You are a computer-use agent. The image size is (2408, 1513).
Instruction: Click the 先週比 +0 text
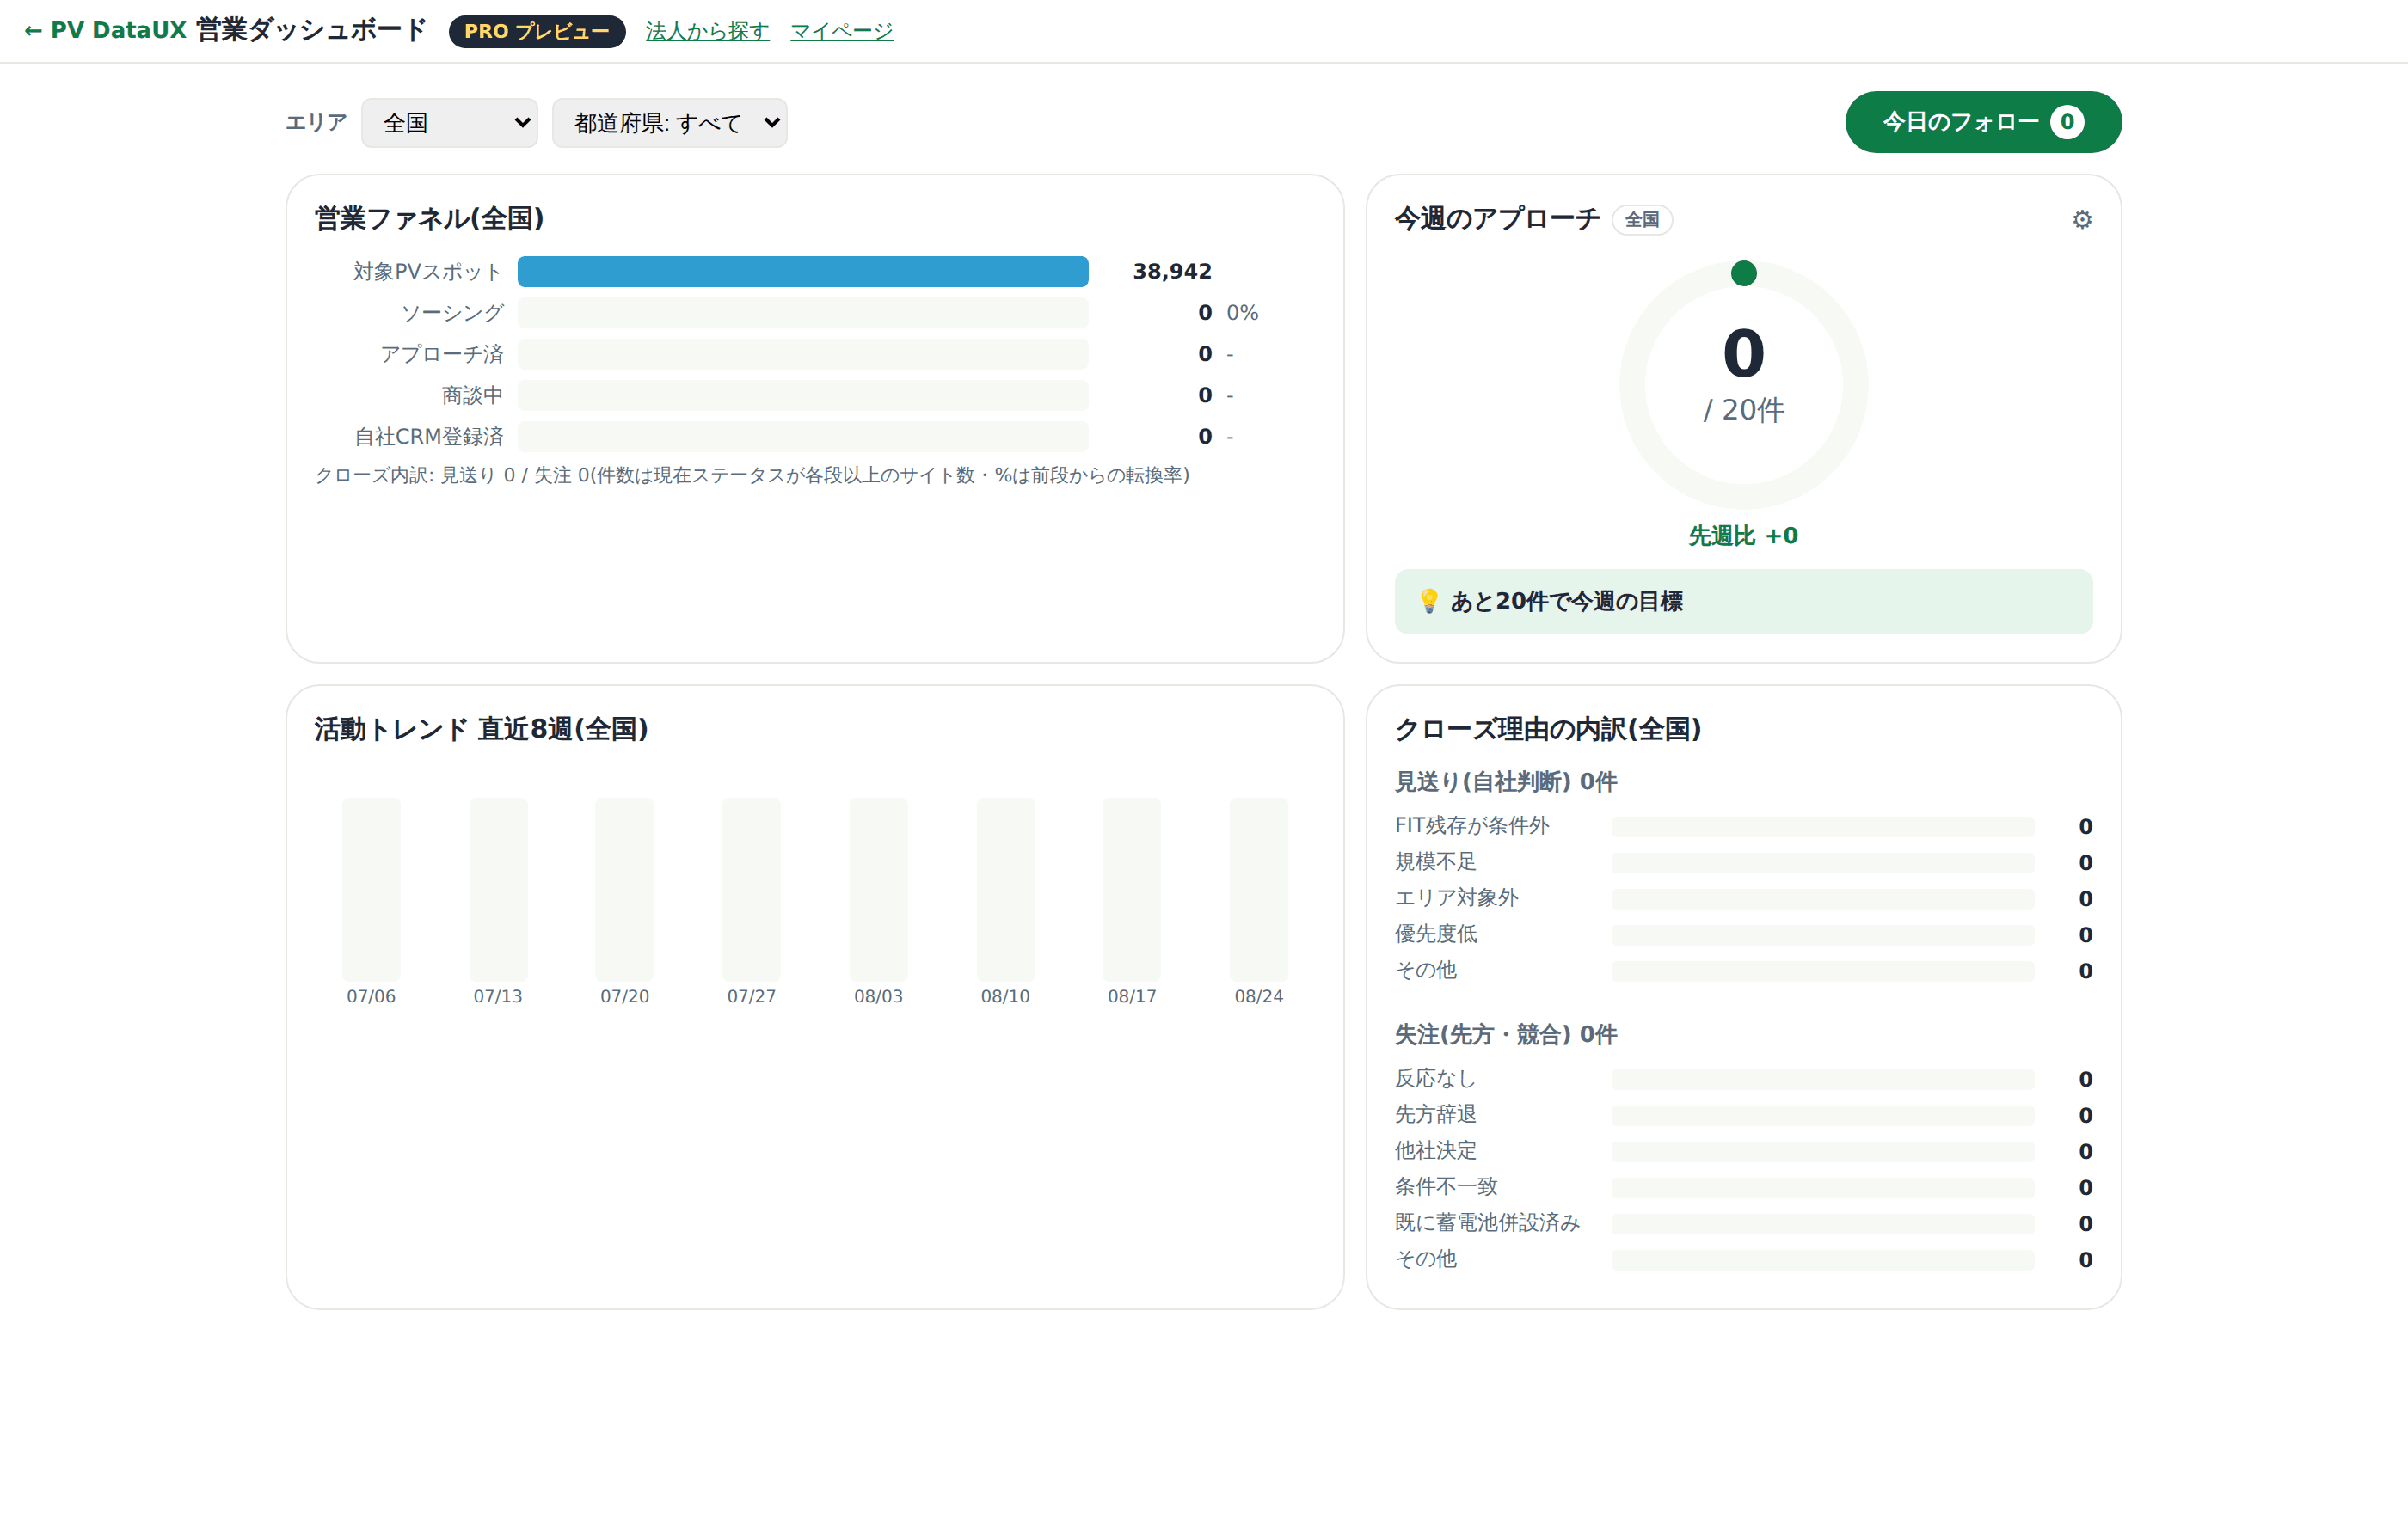tap(1743, 536)
